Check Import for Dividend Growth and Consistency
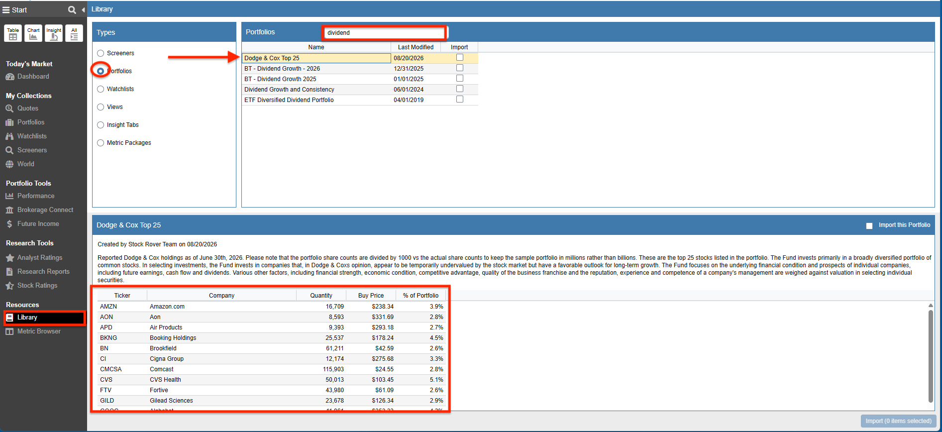Viewport: 942px width, 432px height. coord(460,89)
